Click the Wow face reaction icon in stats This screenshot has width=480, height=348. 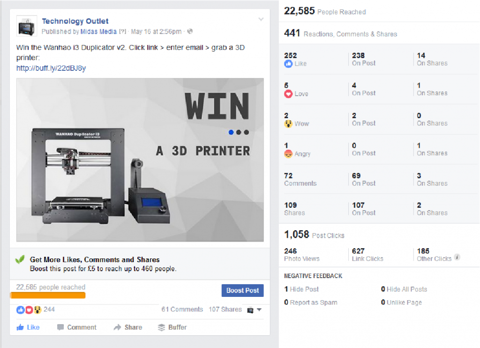tap(288, 124)
